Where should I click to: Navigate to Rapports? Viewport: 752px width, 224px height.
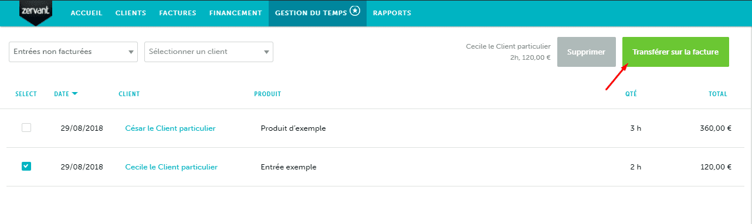(392, 13)
